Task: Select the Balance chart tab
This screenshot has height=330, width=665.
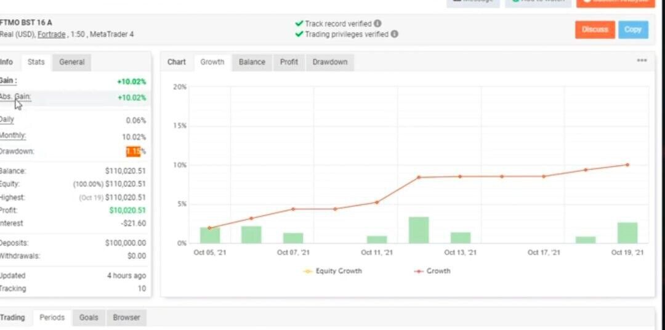Action: [252, 62]
